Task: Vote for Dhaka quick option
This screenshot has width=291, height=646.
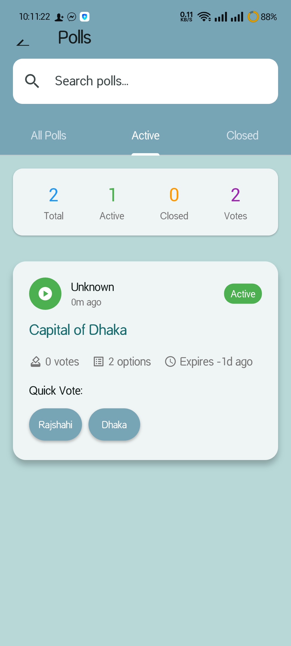Action: click(x=114, y=424)
